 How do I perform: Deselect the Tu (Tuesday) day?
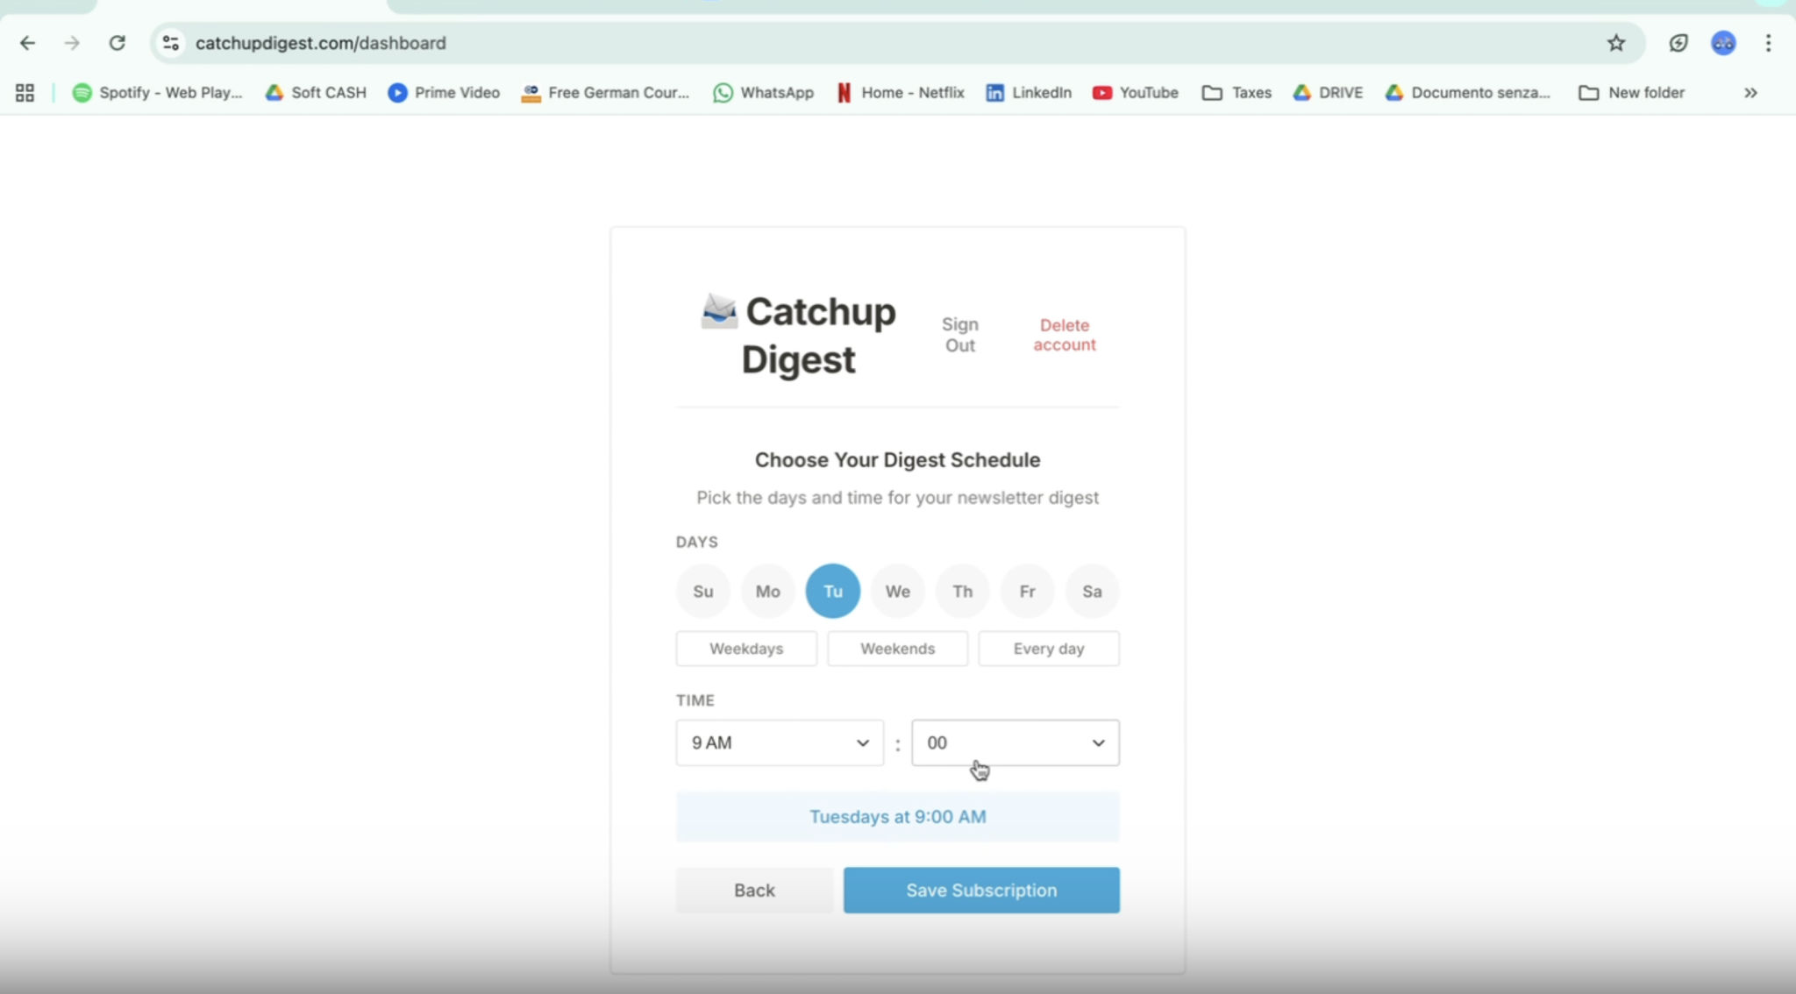[x=832, y=592]
